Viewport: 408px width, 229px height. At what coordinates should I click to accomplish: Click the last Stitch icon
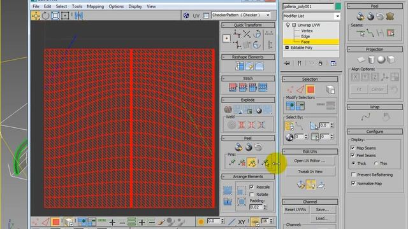point(263,87)
